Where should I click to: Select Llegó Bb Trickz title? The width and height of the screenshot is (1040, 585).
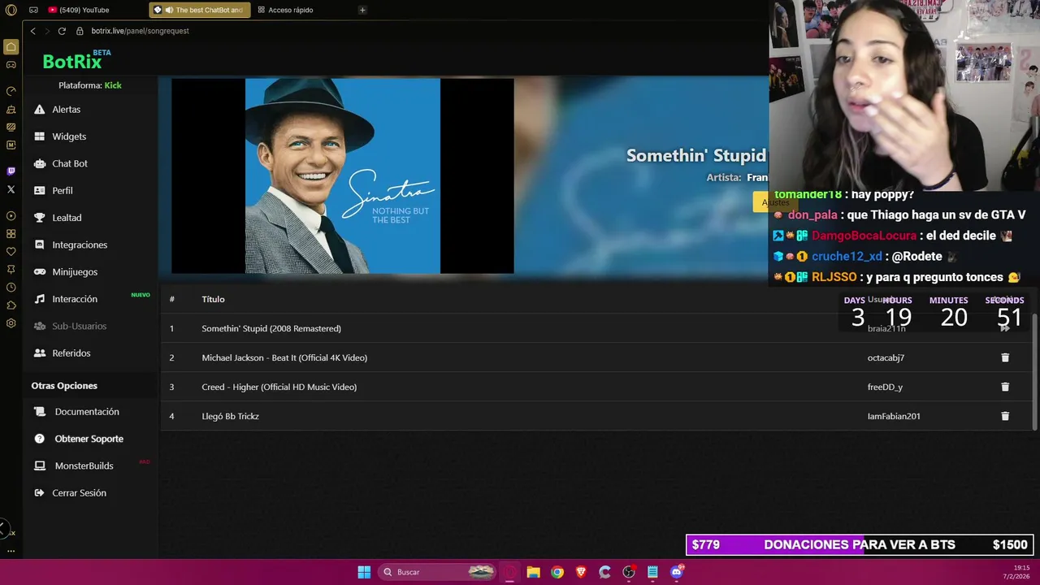(231, 416)
